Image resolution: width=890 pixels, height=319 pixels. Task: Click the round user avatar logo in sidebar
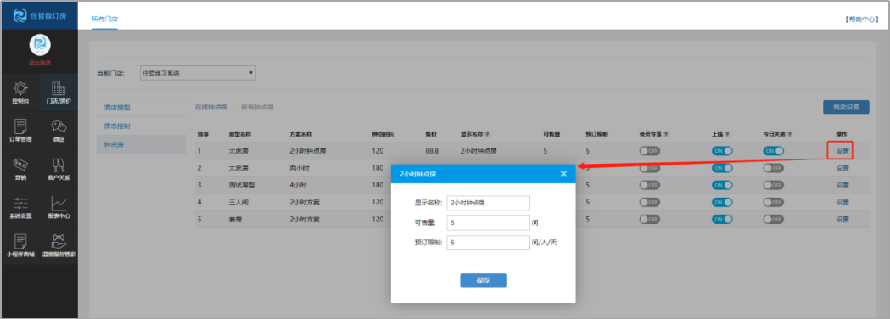point(40,45)
